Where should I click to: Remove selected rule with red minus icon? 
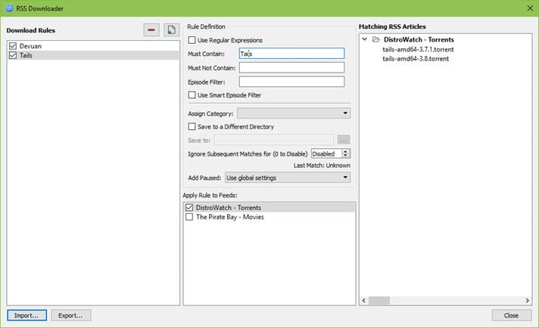151,29
